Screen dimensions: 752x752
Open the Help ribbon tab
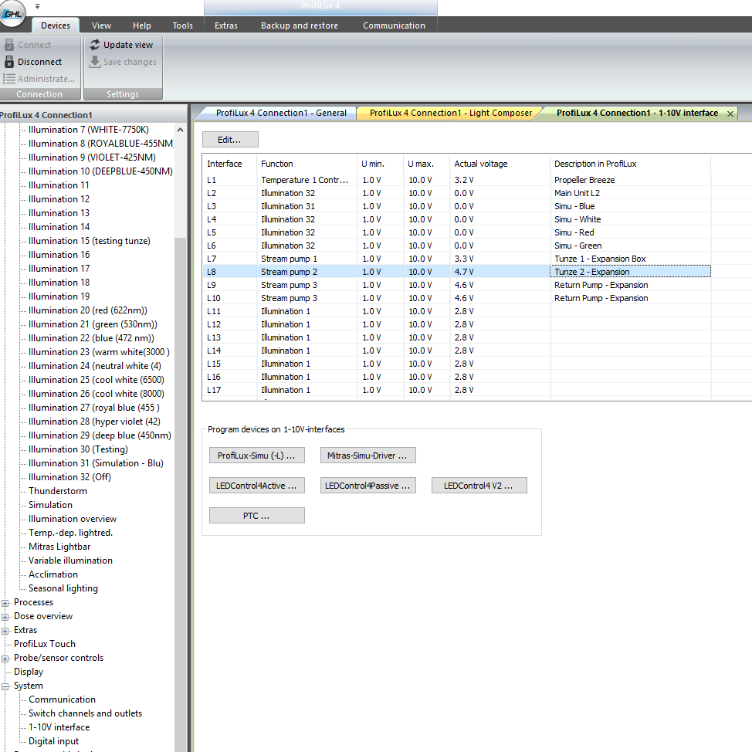(x=142, y=25)
